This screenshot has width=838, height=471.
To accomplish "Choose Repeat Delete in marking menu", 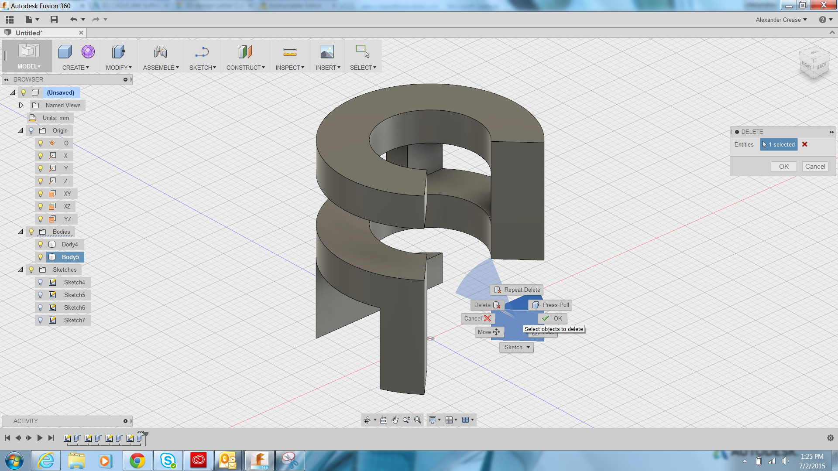I will click(517, 290).
